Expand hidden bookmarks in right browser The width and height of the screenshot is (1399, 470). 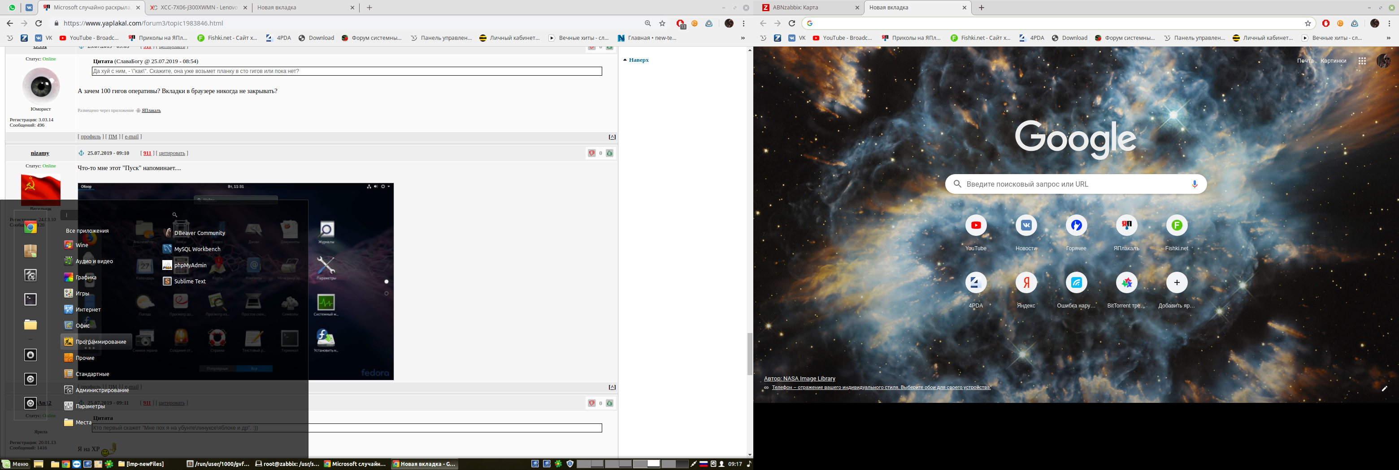1388,38
